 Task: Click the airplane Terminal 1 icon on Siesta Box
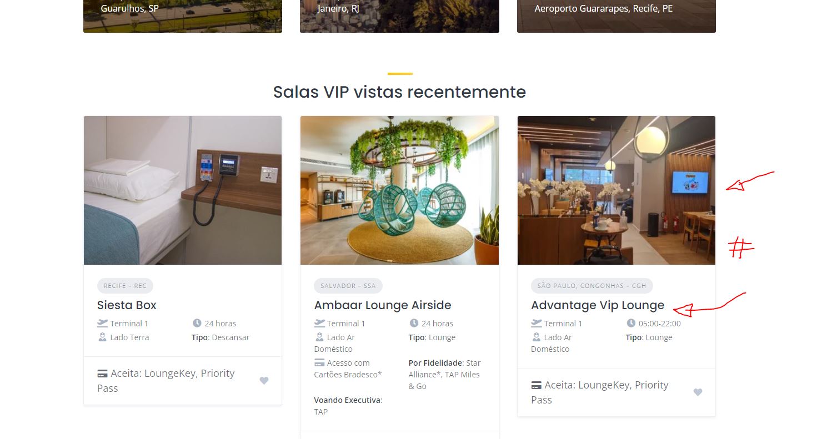(x=102, y=323)
